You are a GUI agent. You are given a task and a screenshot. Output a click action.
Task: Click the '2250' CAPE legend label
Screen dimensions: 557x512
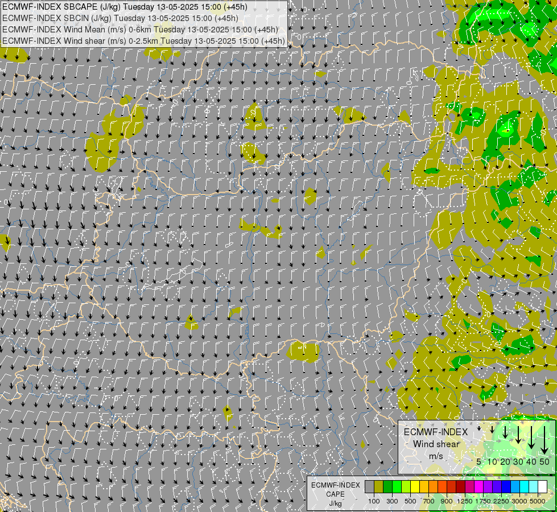pos(501,501)
